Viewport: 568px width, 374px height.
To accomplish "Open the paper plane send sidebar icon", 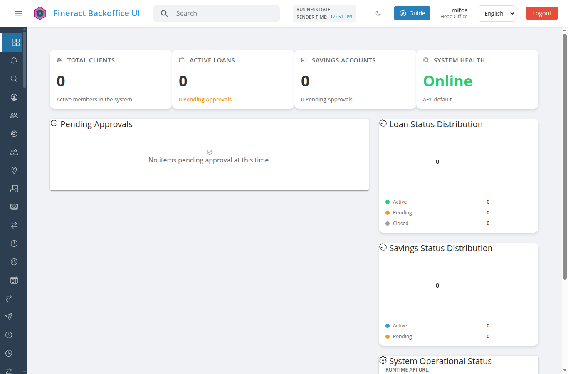I will (9, 317).
